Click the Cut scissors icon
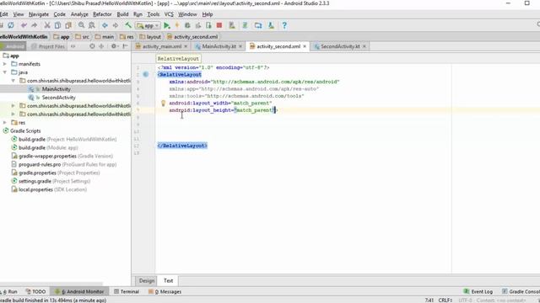Screen dimensions: 540x303 (47, 25)
